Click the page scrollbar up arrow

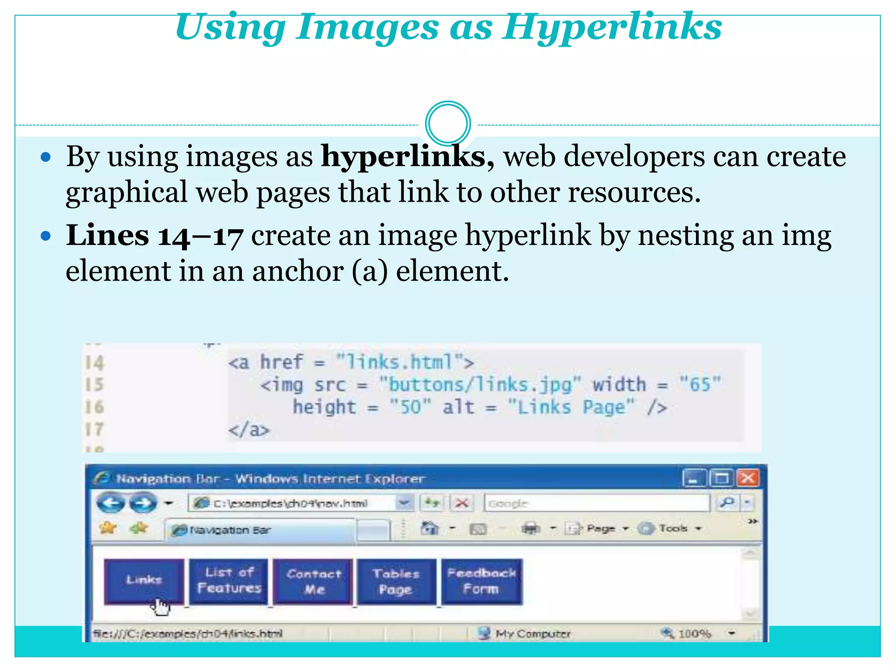(x=751, y=554)
